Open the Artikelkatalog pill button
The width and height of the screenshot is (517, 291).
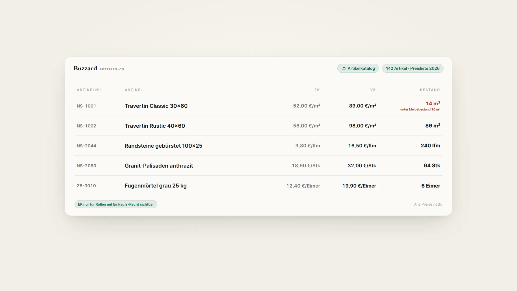coord(358,68)
